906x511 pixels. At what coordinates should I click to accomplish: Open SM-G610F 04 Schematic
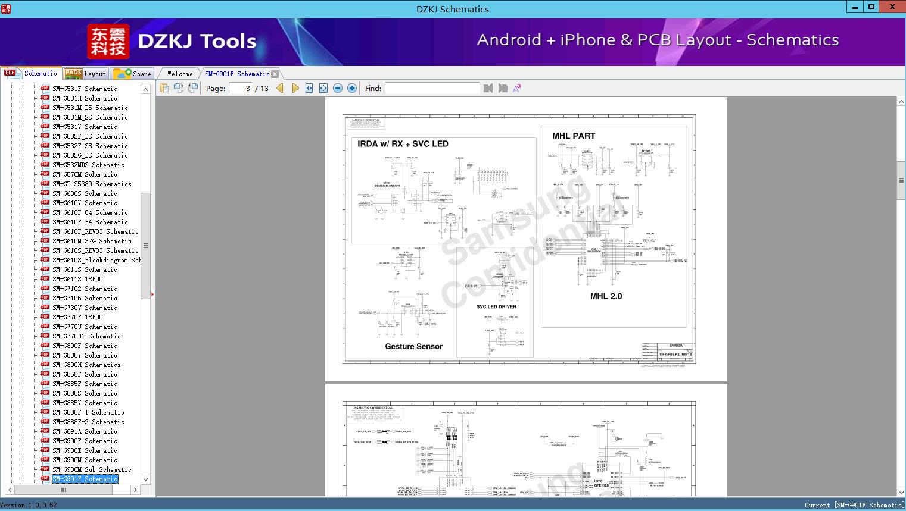(90, 212)
